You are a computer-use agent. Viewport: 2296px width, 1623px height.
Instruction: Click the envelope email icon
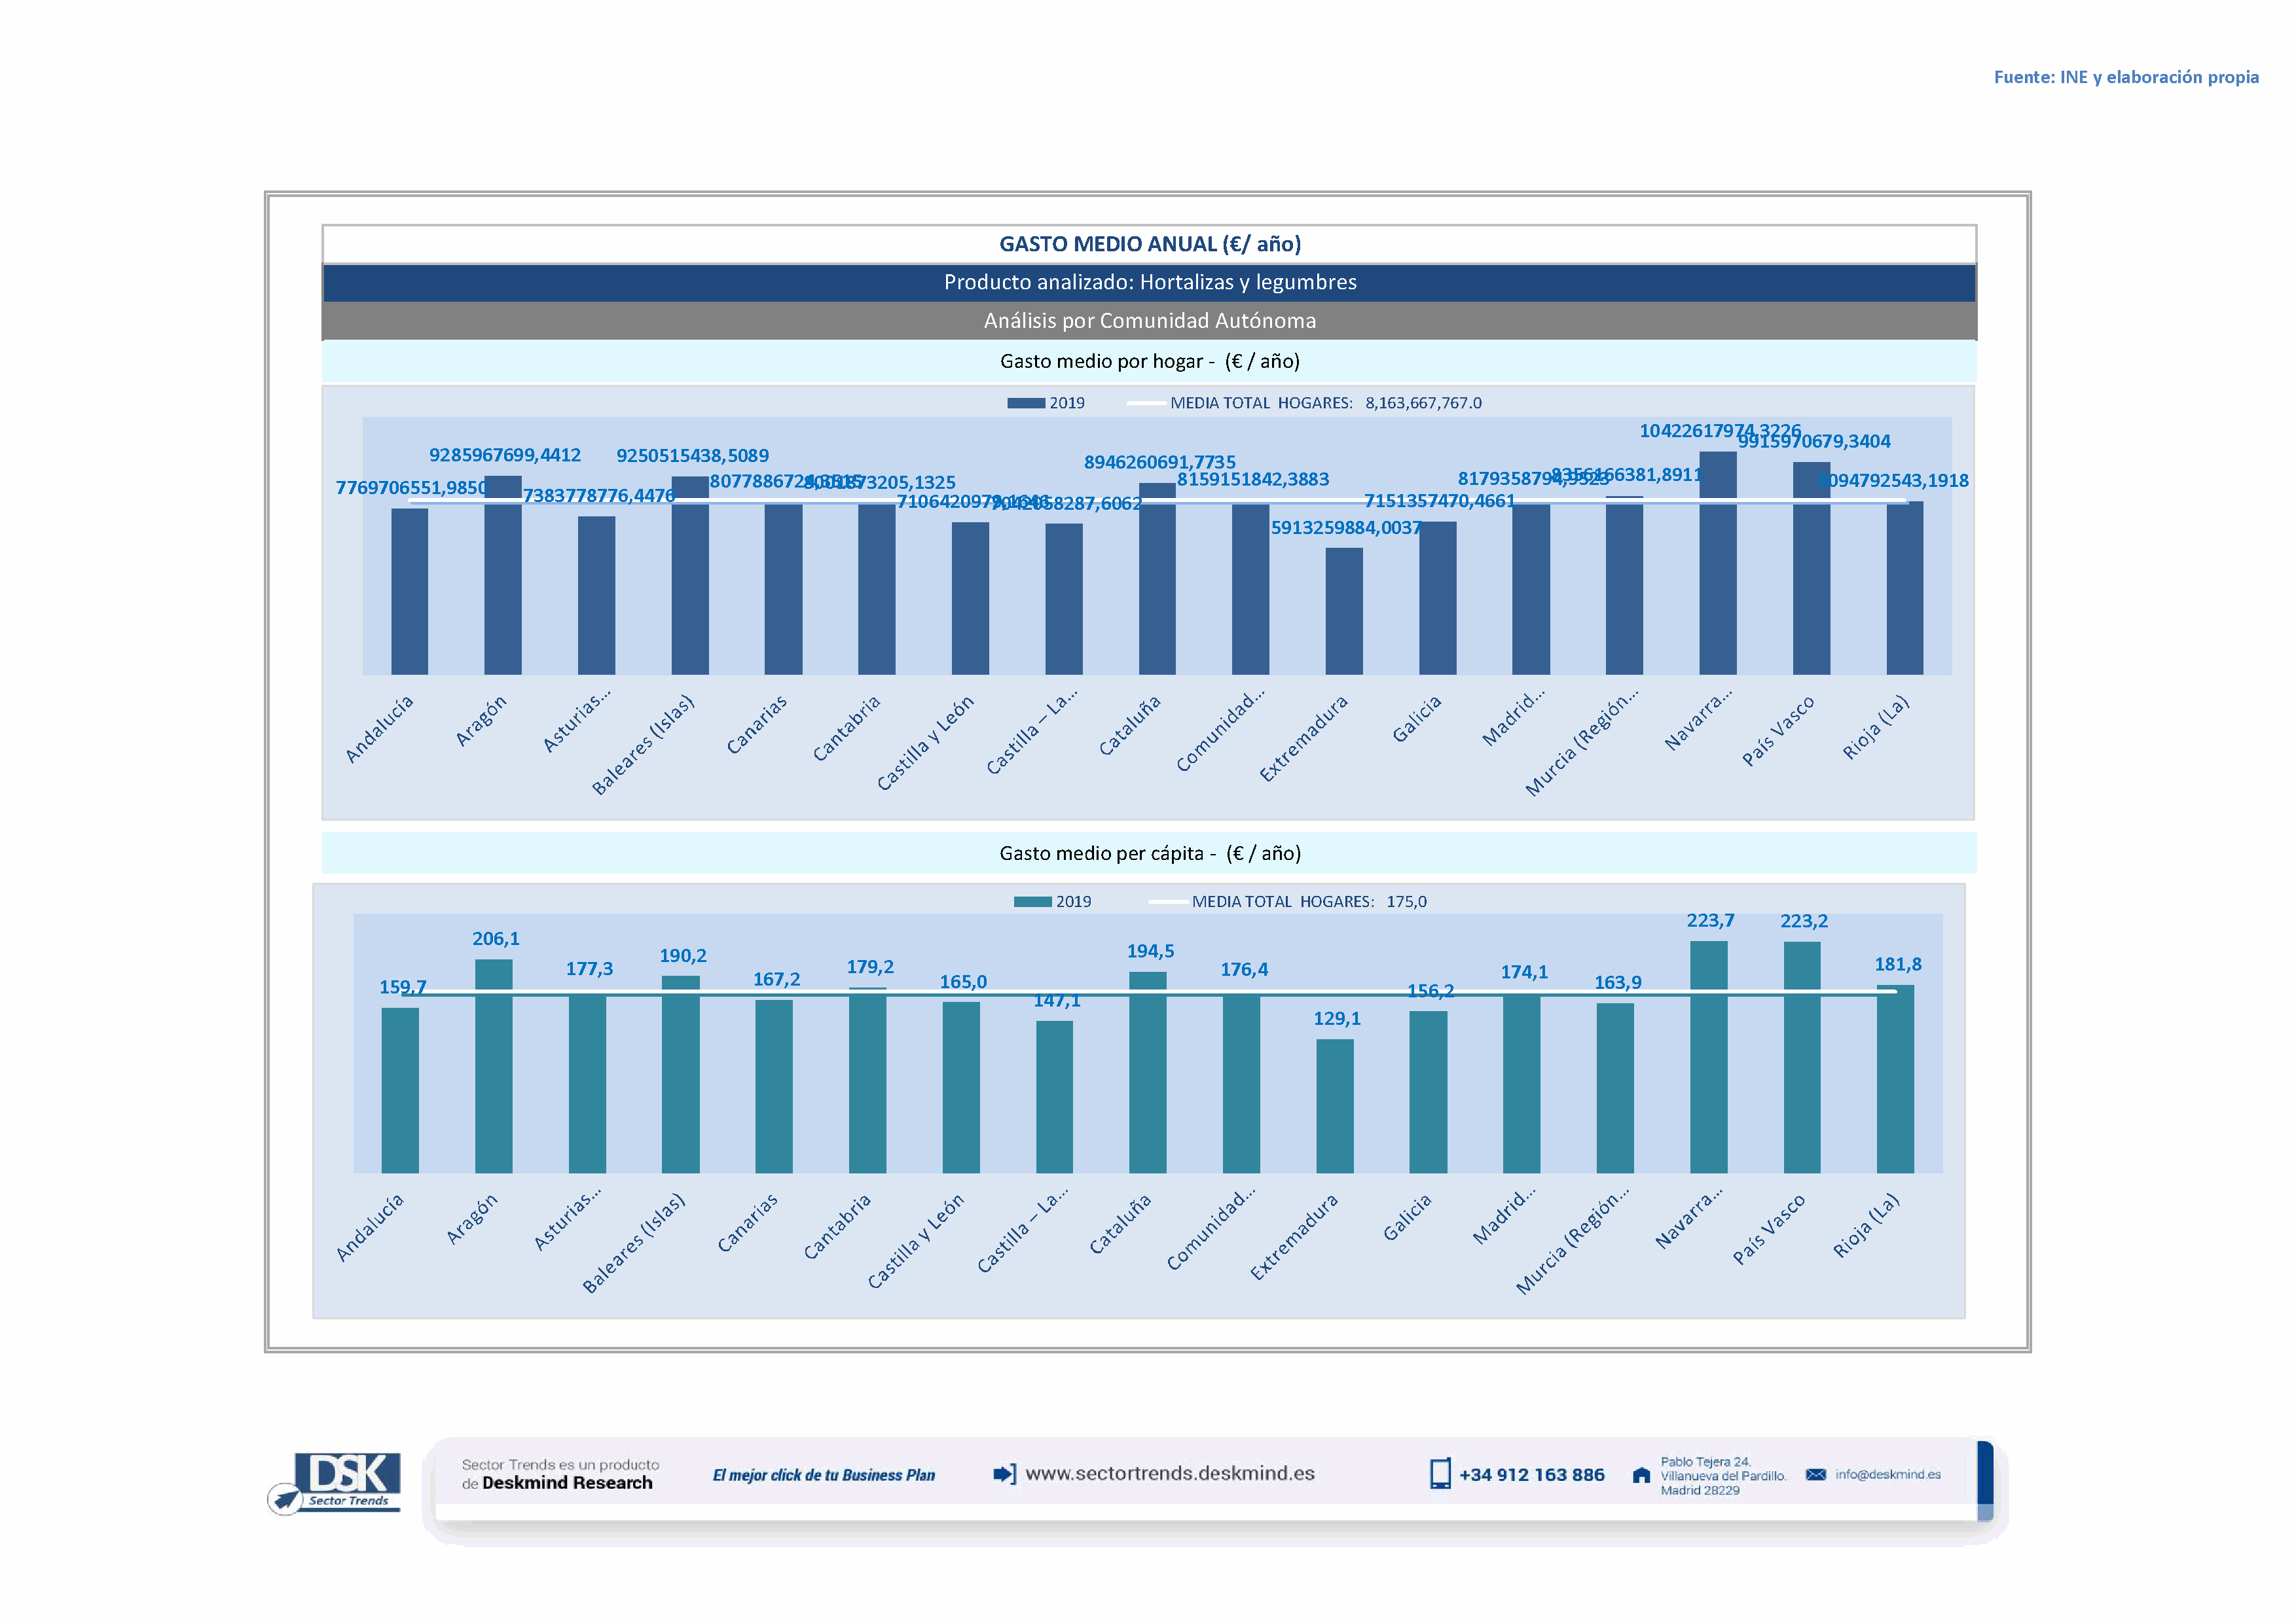[1816, 1474]
